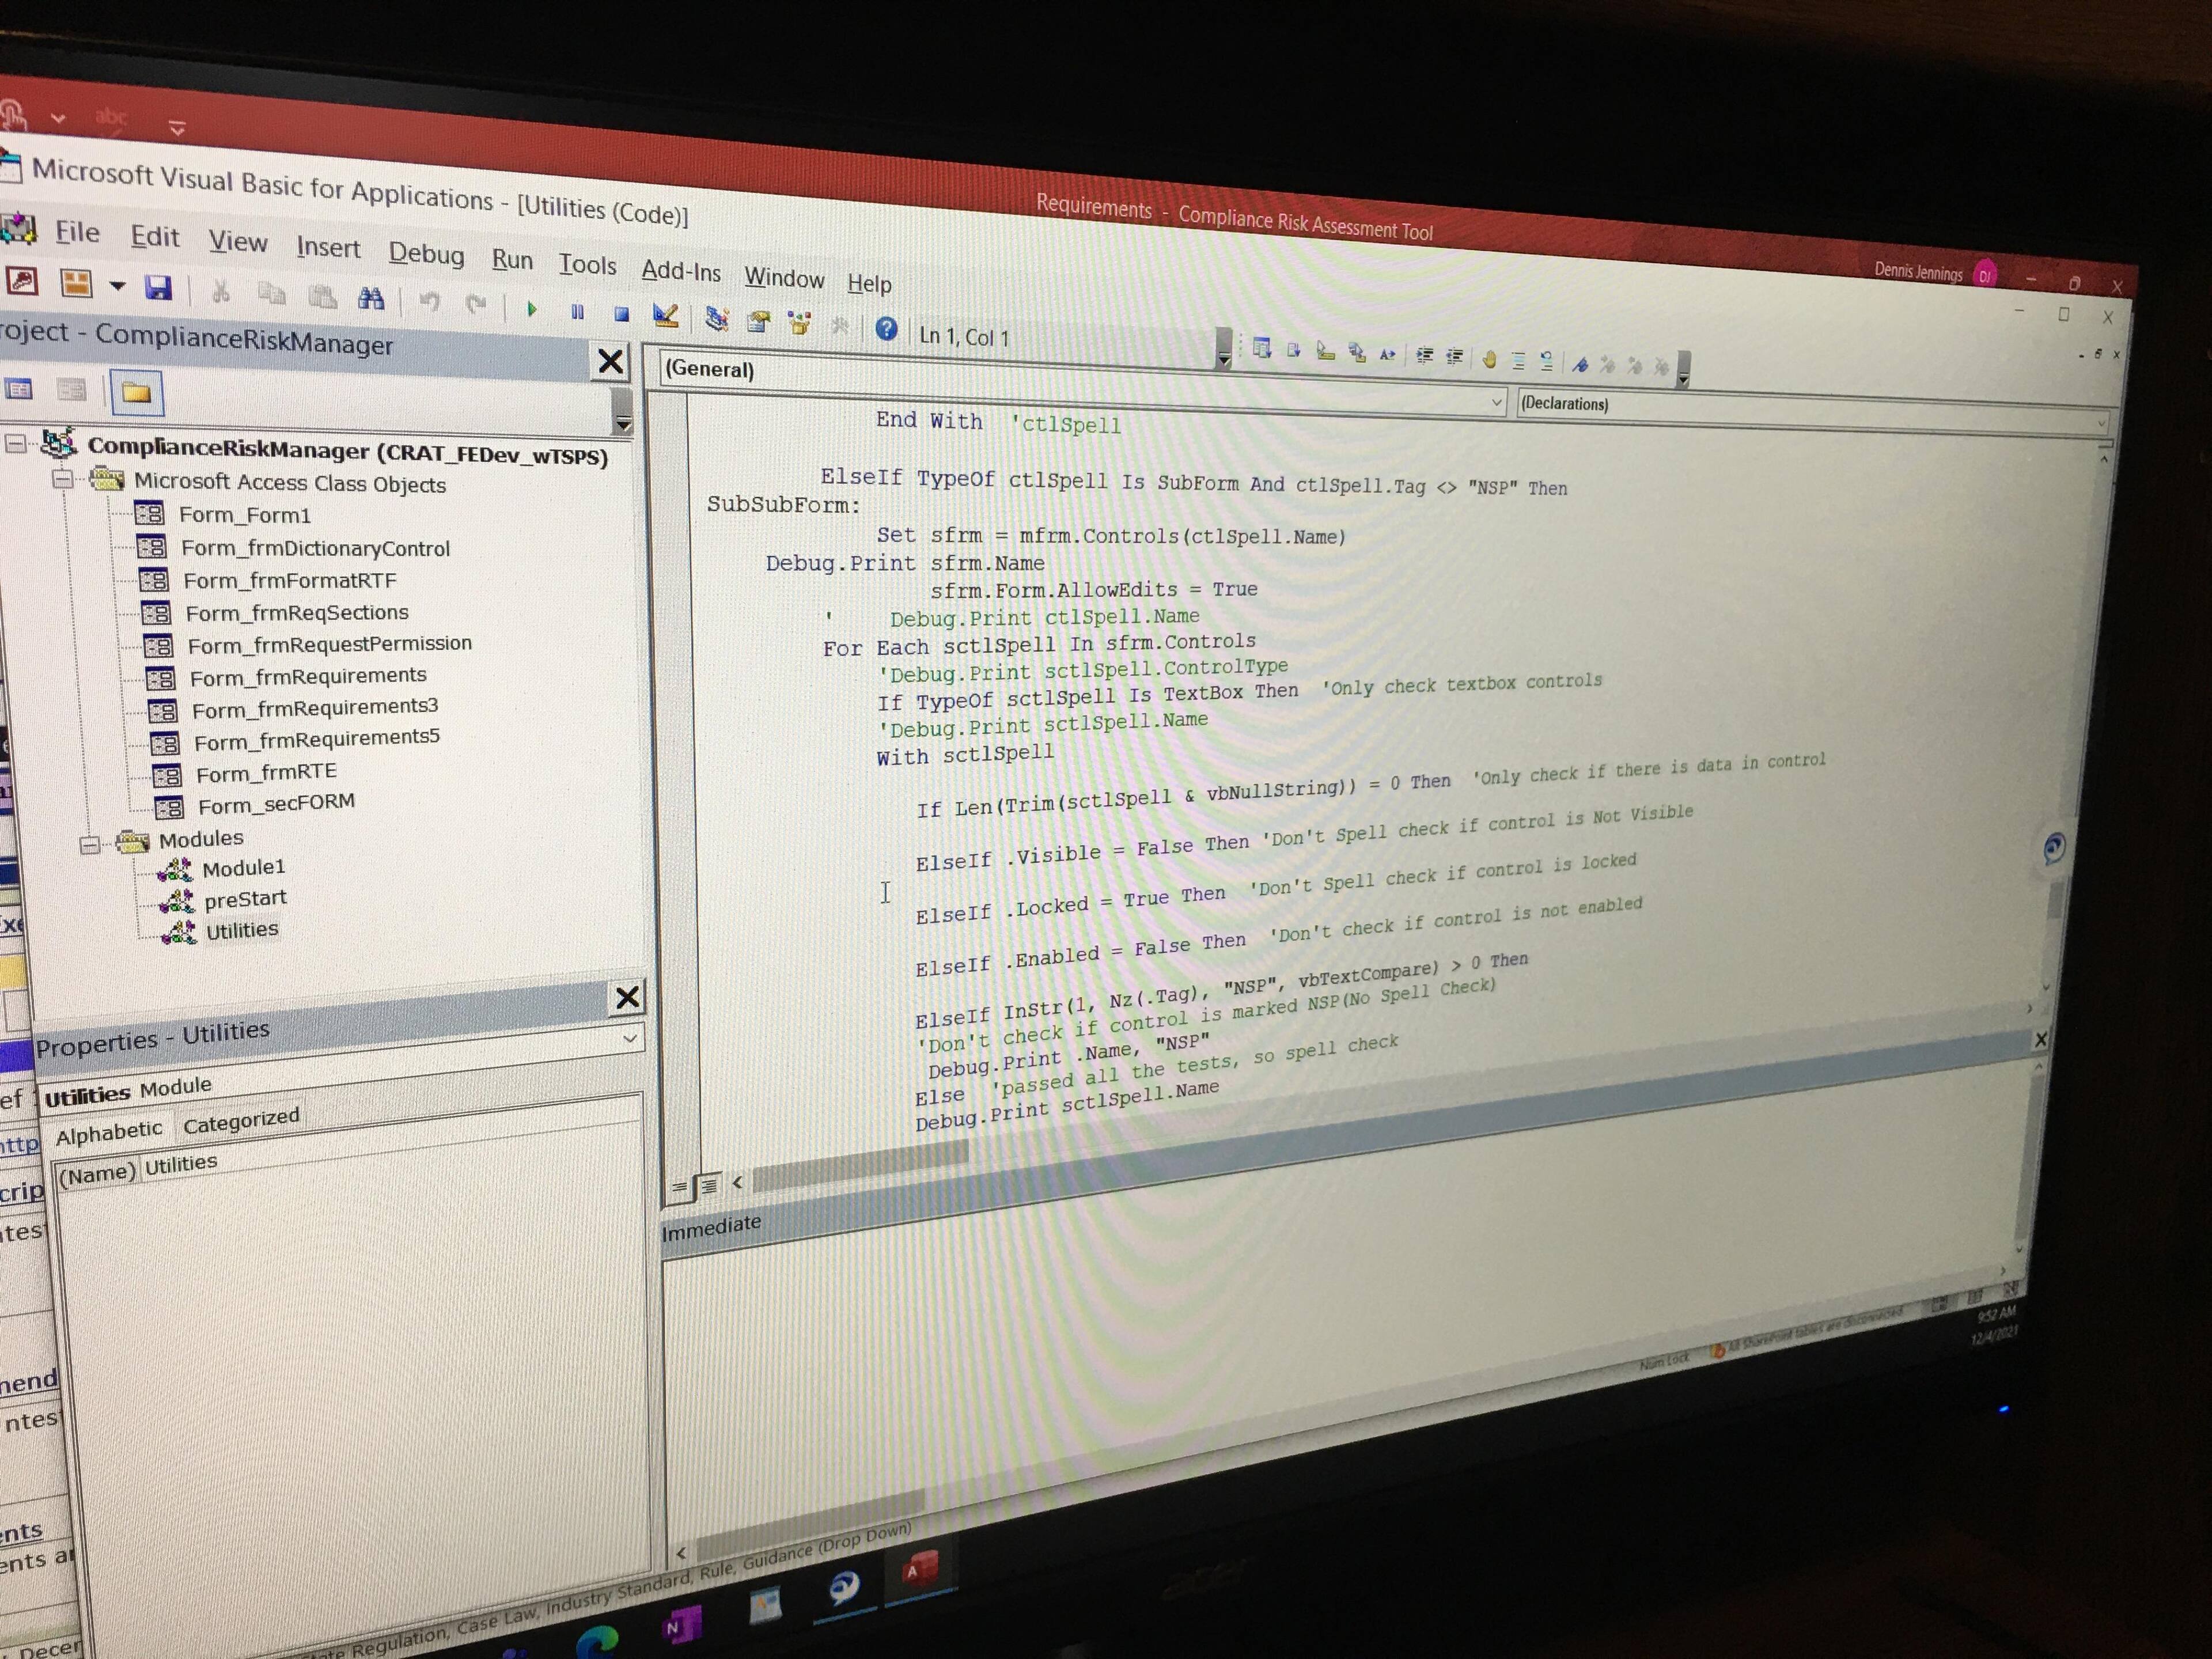This screenshot has width=2212, height=1659.
Task: Collapse the Modules folder node
Action: click(90, 845)
